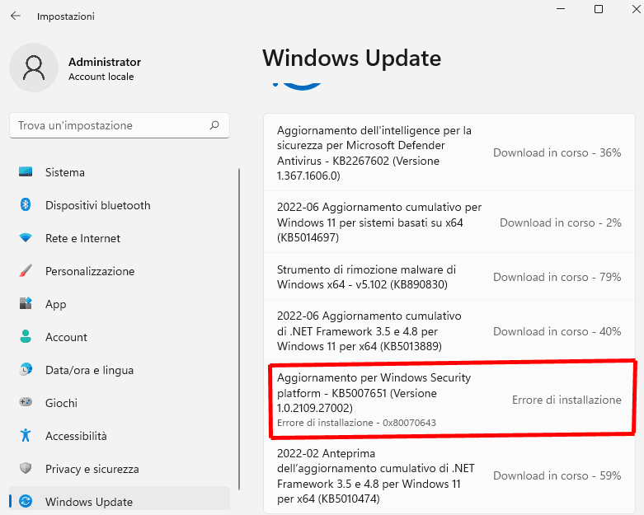Viewport: 644px width, 515px height.
Task: Maximize the Impostazioni window
Action: tap(599, 9)
